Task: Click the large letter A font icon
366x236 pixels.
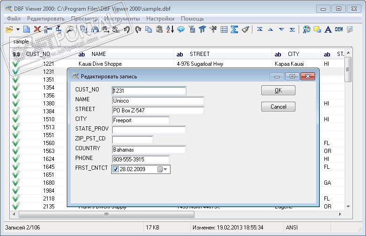Action: (328, 29)
